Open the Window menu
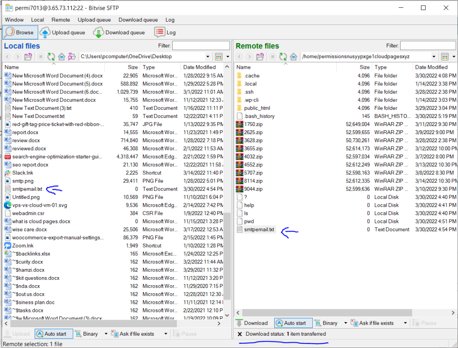The height and width of the screenshot is (348, 458). pyautogui.click(x=14, y=20)
